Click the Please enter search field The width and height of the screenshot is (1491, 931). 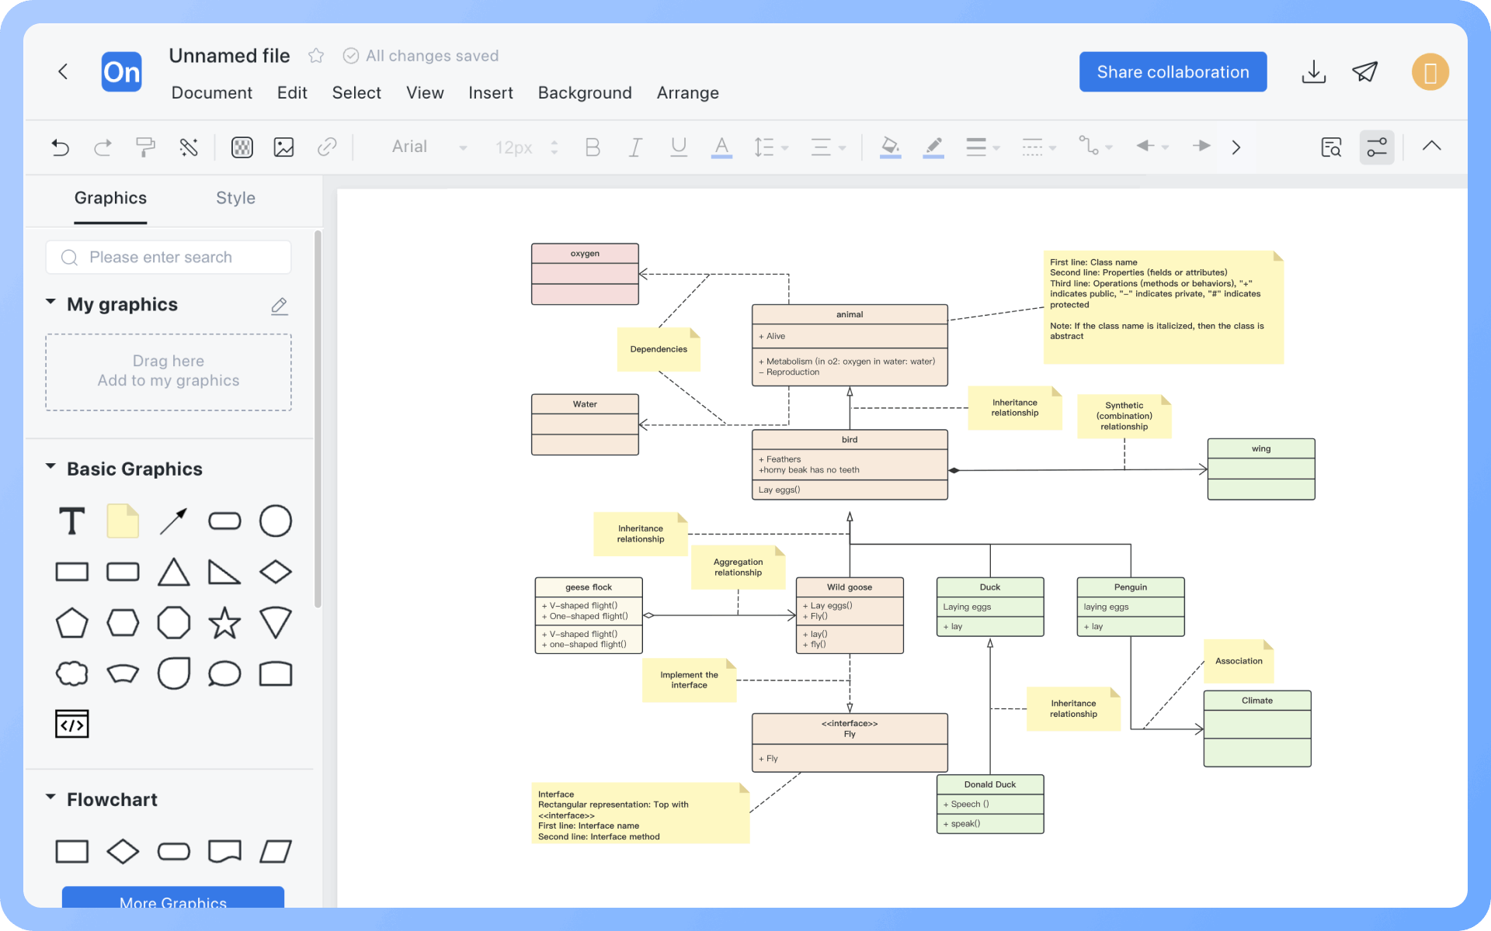[x=169, y=258]
